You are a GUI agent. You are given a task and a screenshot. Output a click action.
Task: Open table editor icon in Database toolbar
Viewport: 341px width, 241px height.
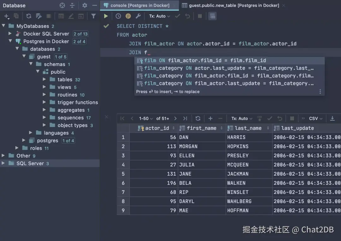[x=61, y=16]
